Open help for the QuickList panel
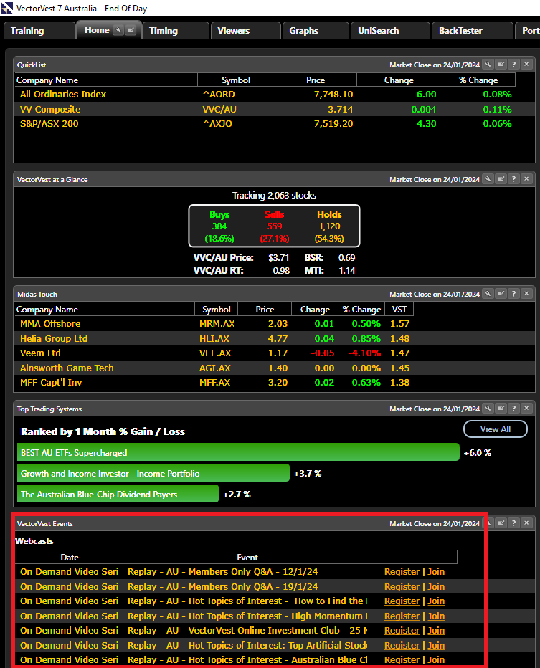 tap(514, 65)
